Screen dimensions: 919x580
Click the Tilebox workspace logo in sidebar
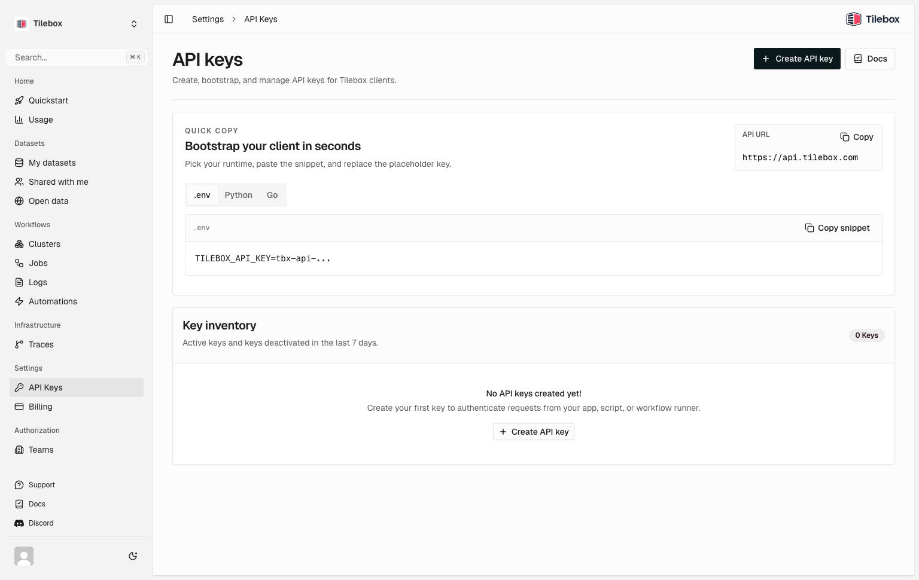tap(22, 24)
